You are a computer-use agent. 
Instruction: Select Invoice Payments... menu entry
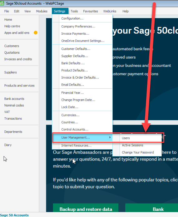click(82, 34)
